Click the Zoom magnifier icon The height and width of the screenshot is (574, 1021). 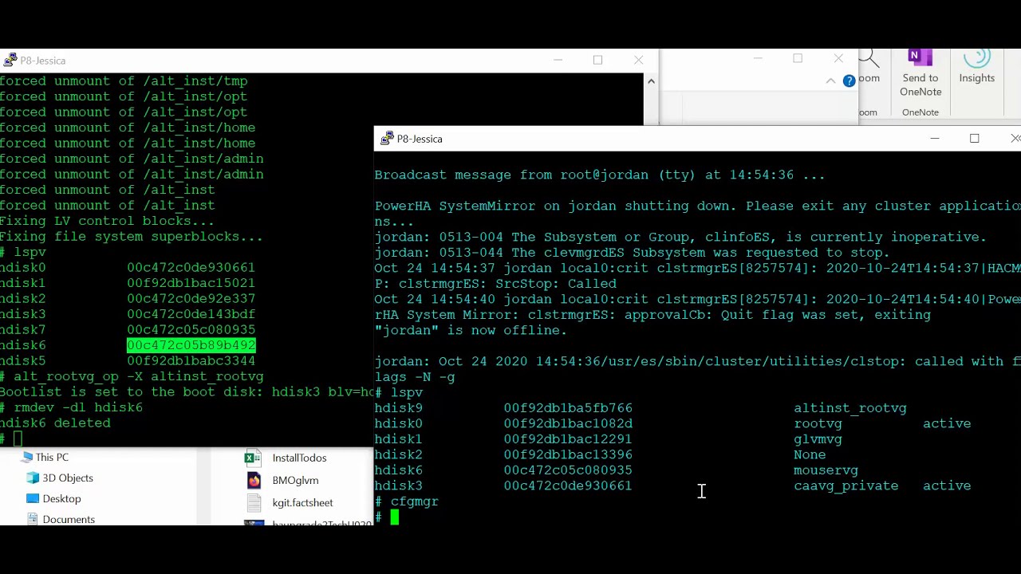pos(868,59)
